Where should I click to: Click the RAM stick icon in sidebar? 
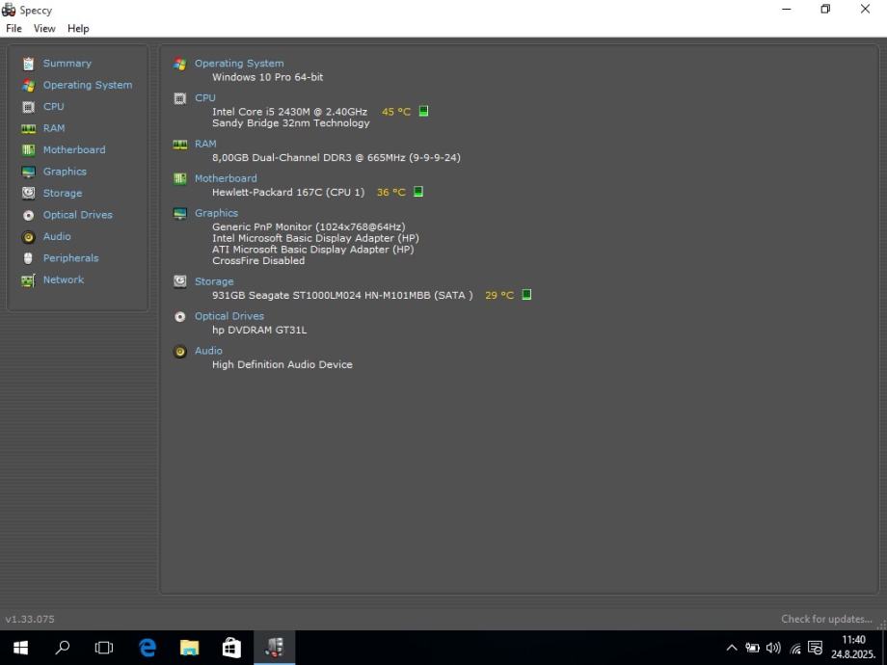click(28, 129)
